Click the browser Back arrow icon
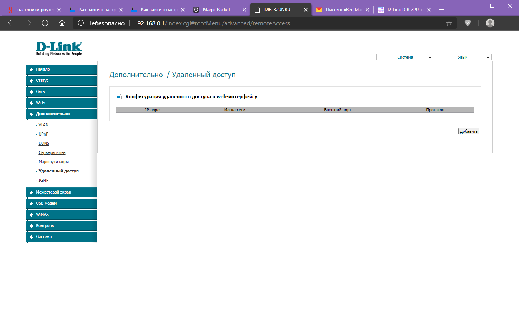Screen dimensions: 519x313 pyautogui.click(x=11, y=23)
